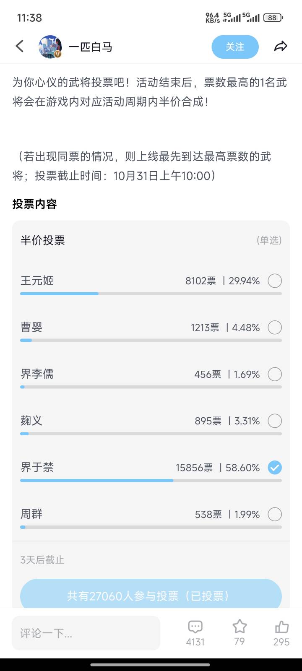Select the 王元姬 radio option
The height and width of the screenshot is (671, 302).
tap(275, 281)
